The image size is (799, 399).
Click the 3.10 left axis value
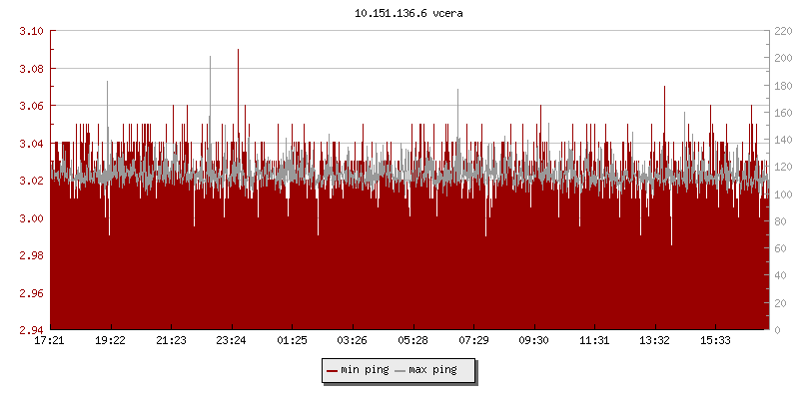coord(31,31)
